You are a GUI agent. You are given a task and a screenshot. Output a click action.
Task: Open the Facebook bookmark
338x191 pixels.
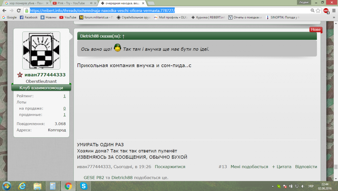point(29,17)
